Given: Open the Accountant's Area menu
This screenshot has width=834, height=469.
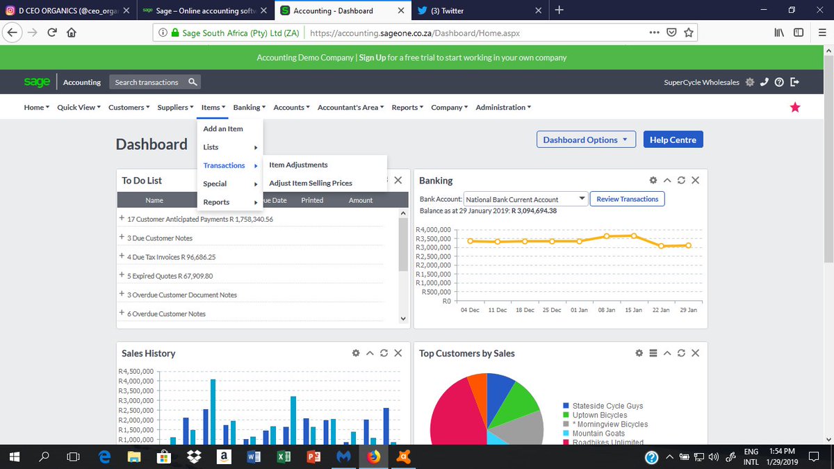Looking at the screenshot, I should pos(351,107).
